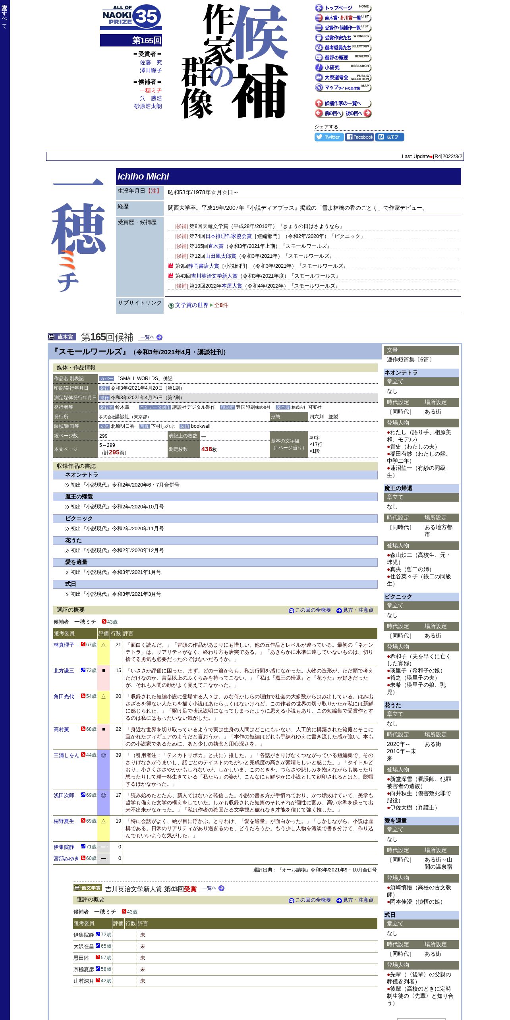The image size is (510, 1020).
Task: Open selector 宮部みゆき link
Action: click(66, 859)
